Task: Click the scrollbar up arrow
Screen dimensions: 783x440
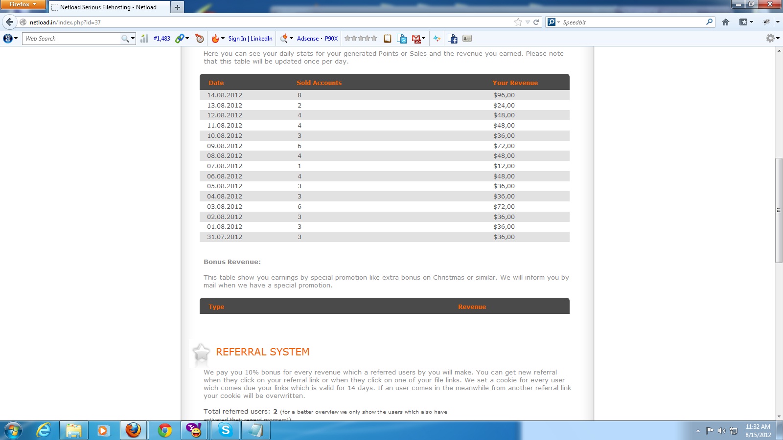Action: click(779, 50)
